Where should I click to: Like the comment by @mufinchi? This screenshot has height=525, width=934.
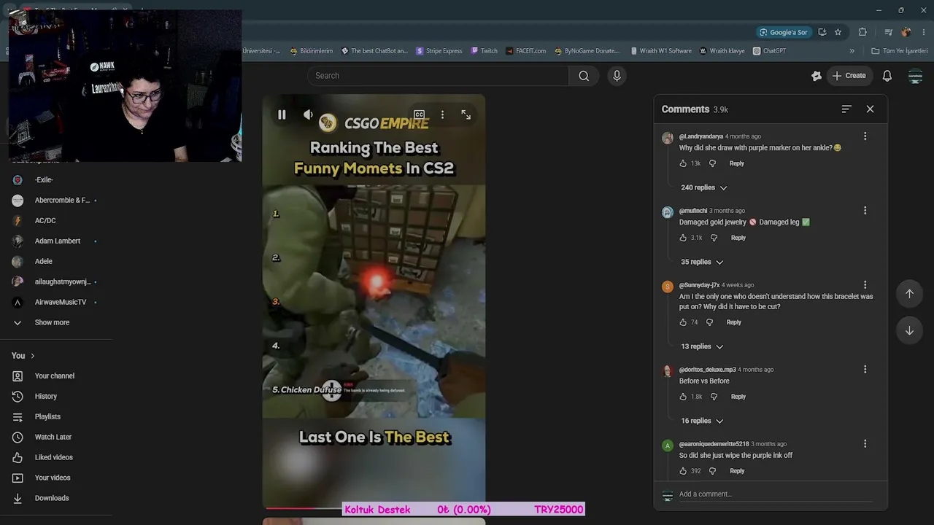click(683, 238)
